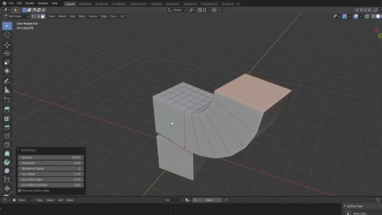Switch to the Modeling workspace tab
Viewport: 382px width, 215px height.
[x=85, y=4]
